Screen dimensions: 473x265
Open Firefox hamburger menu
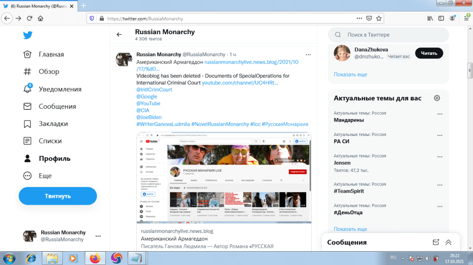coord(467,18)
